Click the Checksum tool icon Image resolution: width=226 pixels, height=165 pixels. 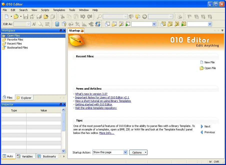(x=91, y=24)
